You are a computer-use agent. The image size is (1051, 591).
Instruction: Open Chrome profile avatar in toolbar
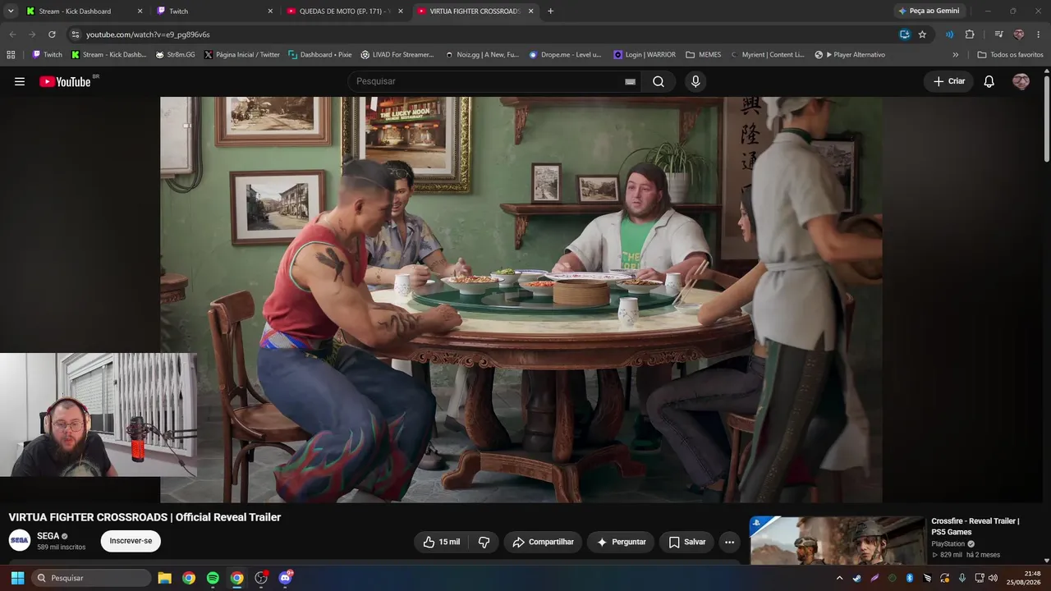point(1019,34)
